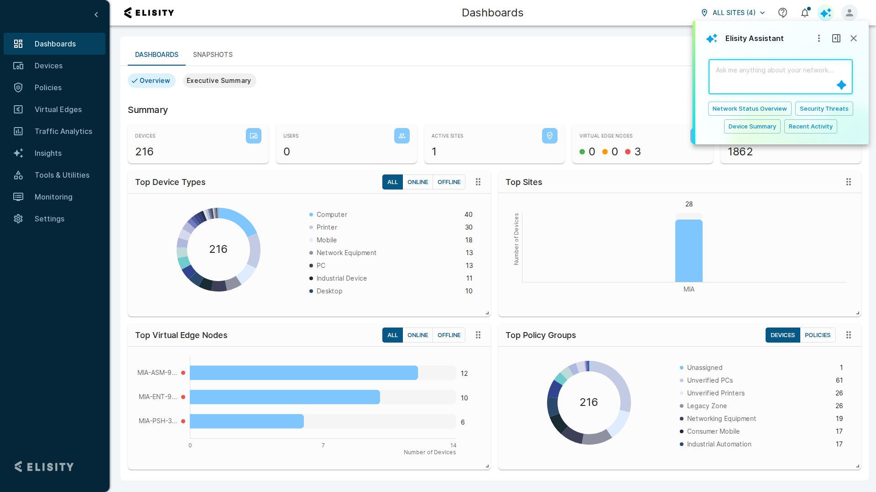Click the Elisity Assistant sparkle icon

coord(825,13)
